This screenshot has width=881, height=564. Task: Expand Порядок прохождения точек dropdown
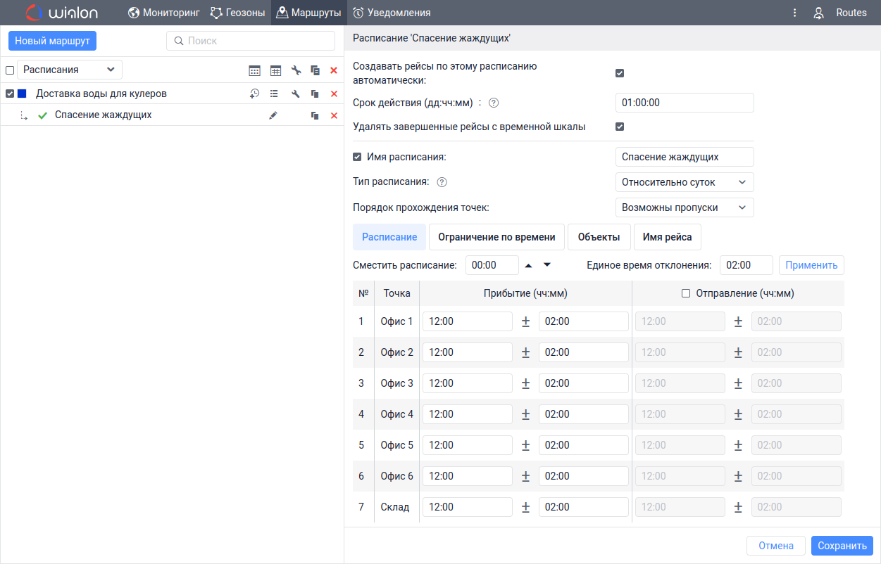point(684,207)
